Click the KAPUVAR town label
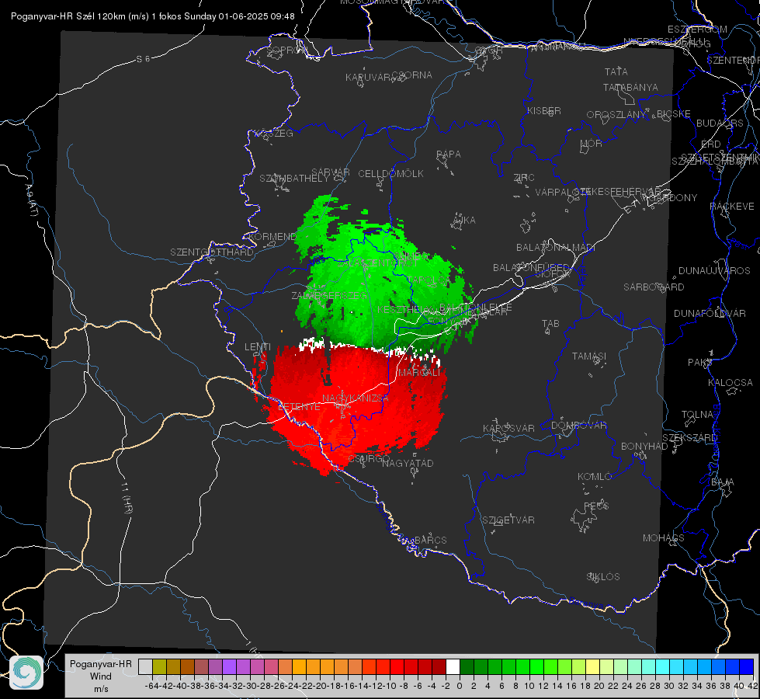760x699 pixels. pyautogui.click(x=368, y=78)
